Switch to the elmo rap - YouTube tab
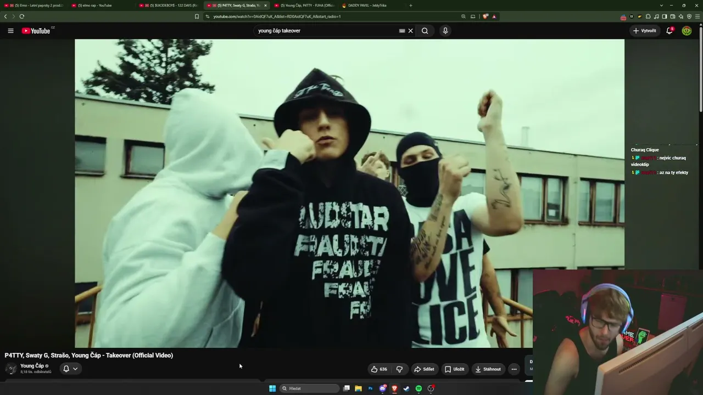 101,5
